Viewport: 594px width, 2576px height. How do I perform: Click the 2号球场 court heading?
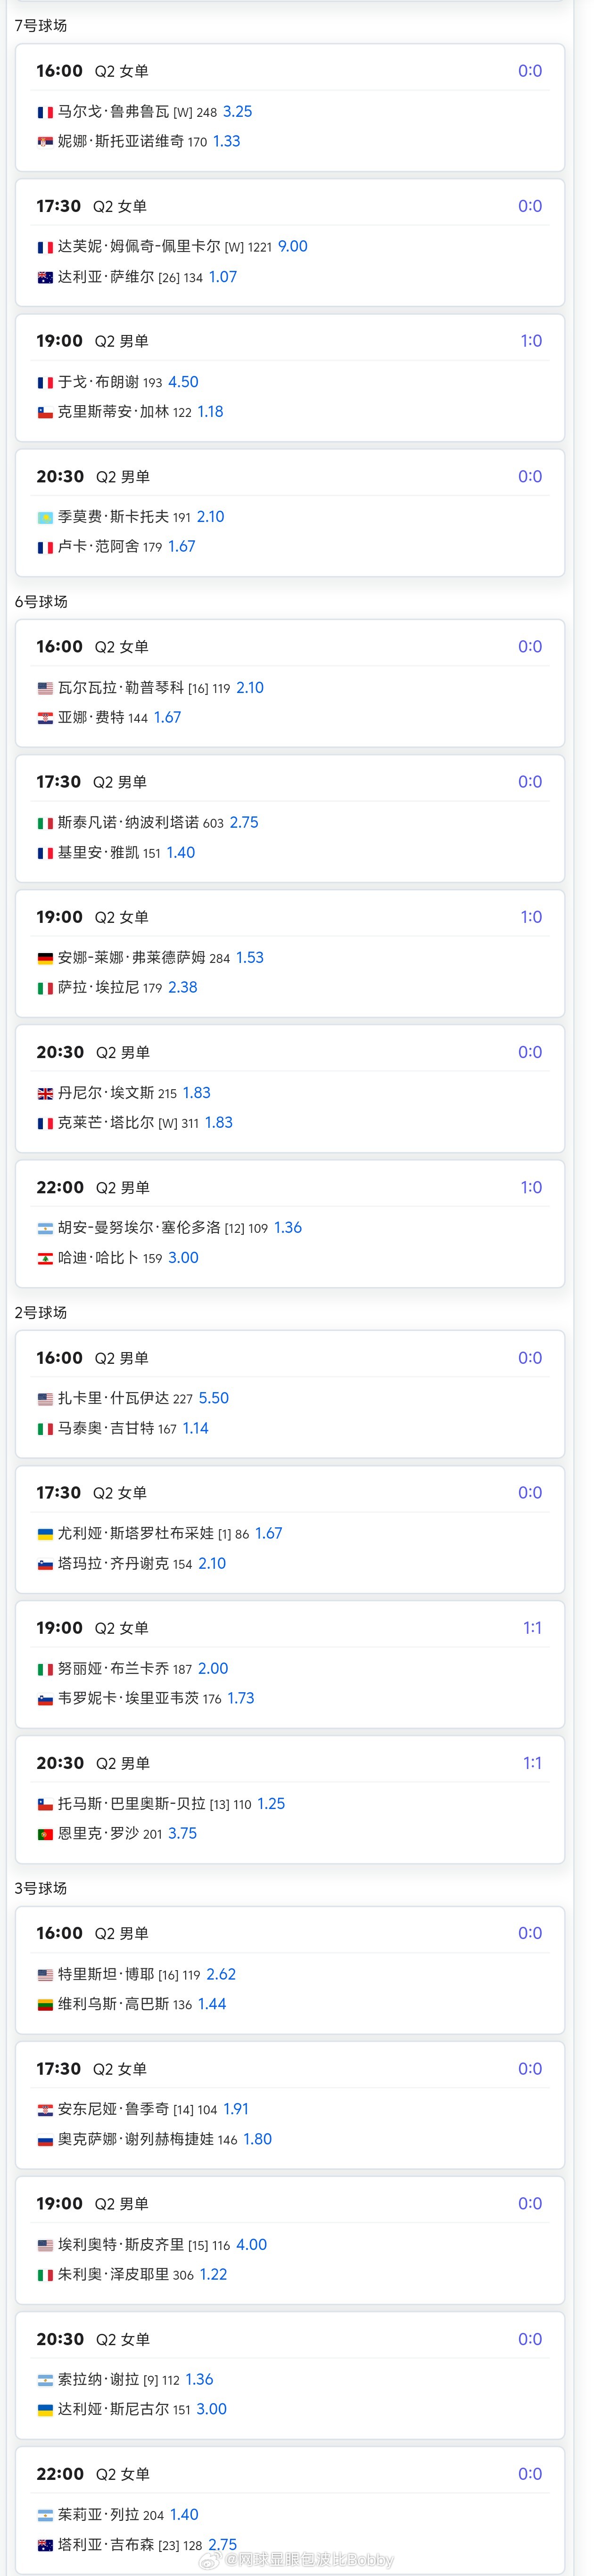(x=41, y=1312)
